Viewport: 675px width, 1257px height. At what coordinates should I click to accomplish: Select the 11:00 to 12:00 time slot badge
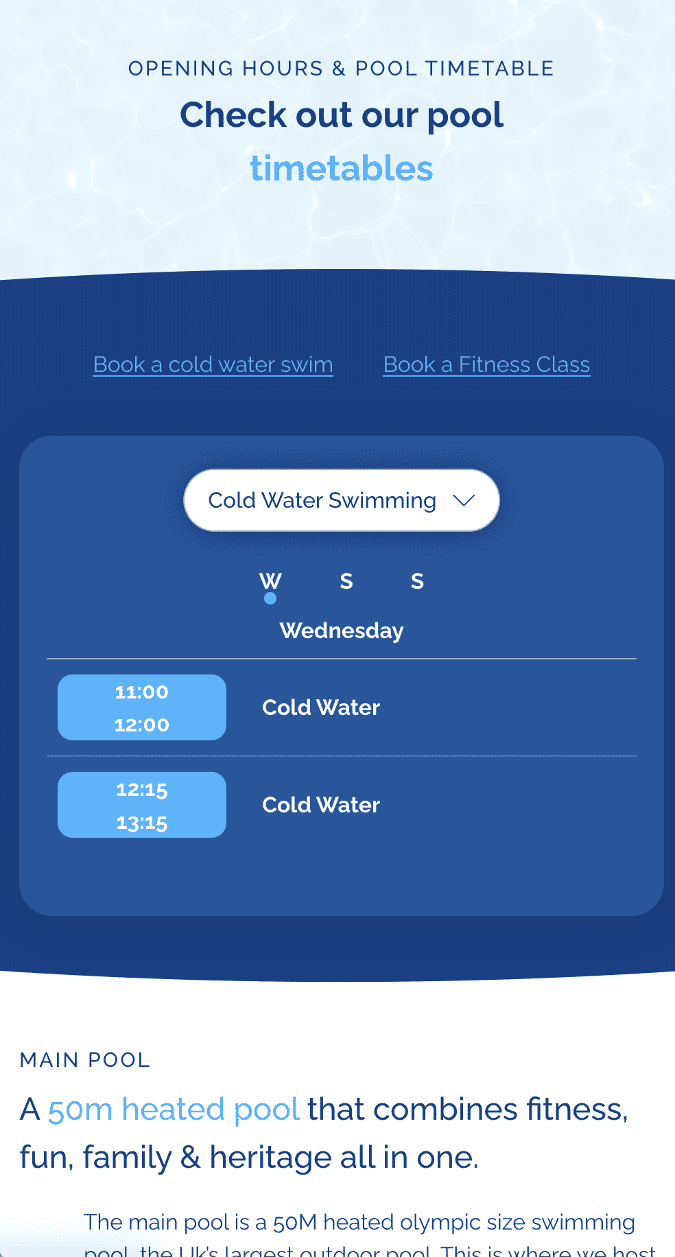point(142,707)
